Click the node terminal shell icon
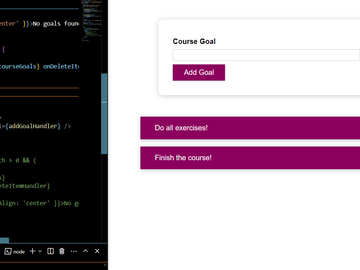The width and height of the screenshot is (360, 270). [8, 251]
